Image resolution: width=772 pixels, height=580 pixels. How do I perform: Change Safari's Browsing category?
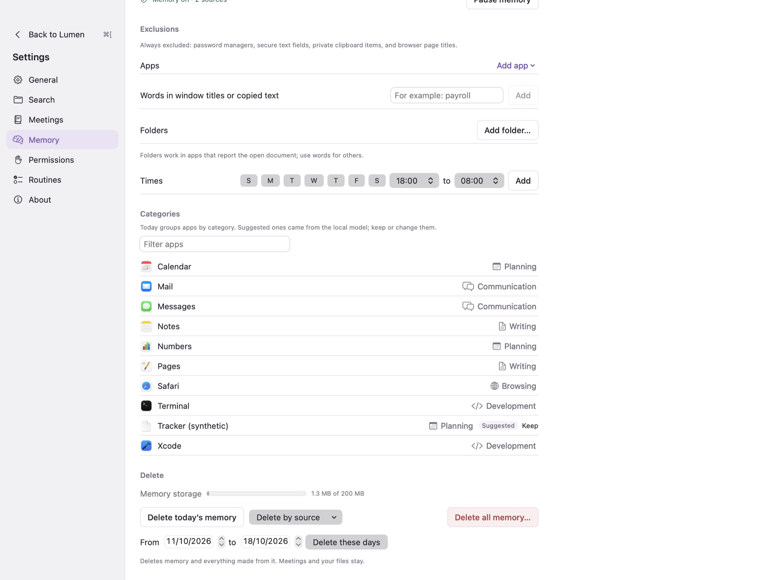point(513,386)
